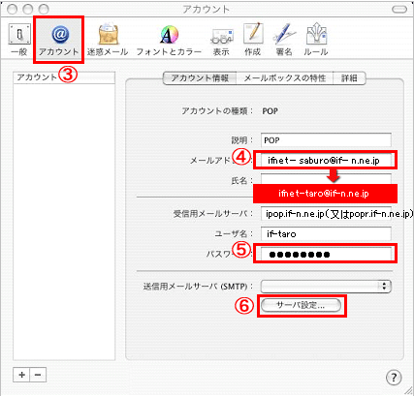
Task: Select the アカウント情報 tab
Action: pyautogui.click(x=200, y=78)
